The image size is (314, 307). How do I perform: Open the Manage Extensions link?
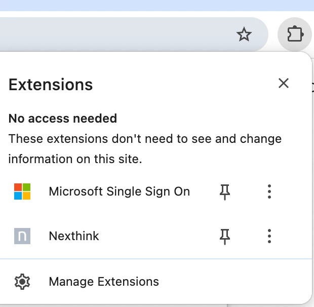click(104, 282)
